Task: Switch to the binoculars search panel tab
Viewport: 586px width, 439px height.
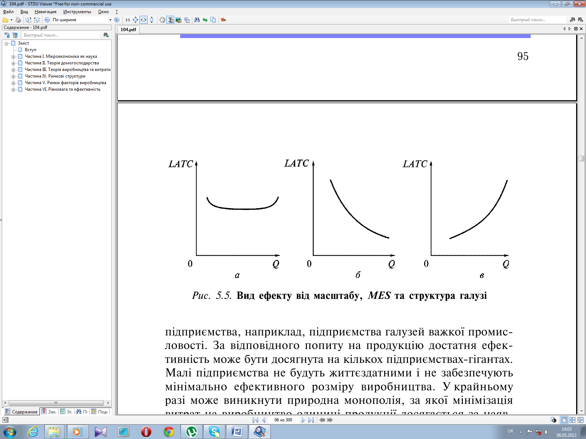Action: coord(82,412)
